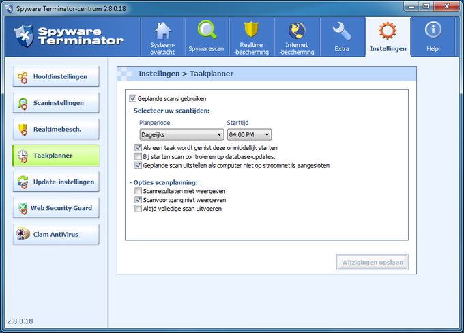Select the Taakplanner sidebar button

56,156
